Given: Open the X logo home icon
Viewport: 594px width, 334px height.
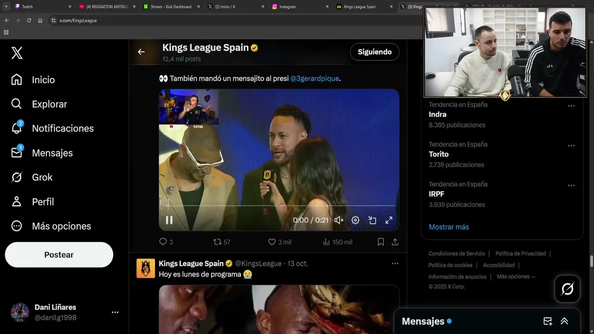Looking at the screenshot, I should pos(17,53).
